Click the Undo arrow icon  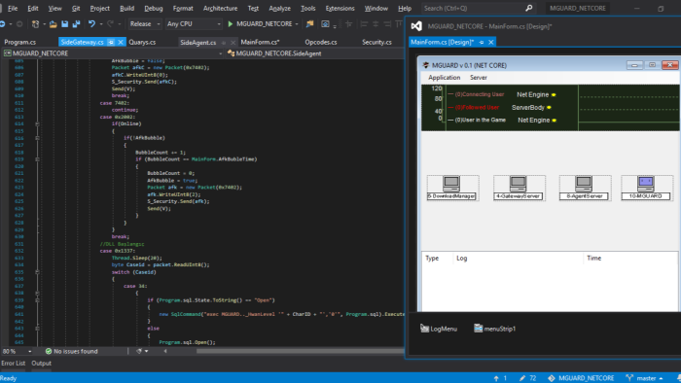(x=91, y=24)
